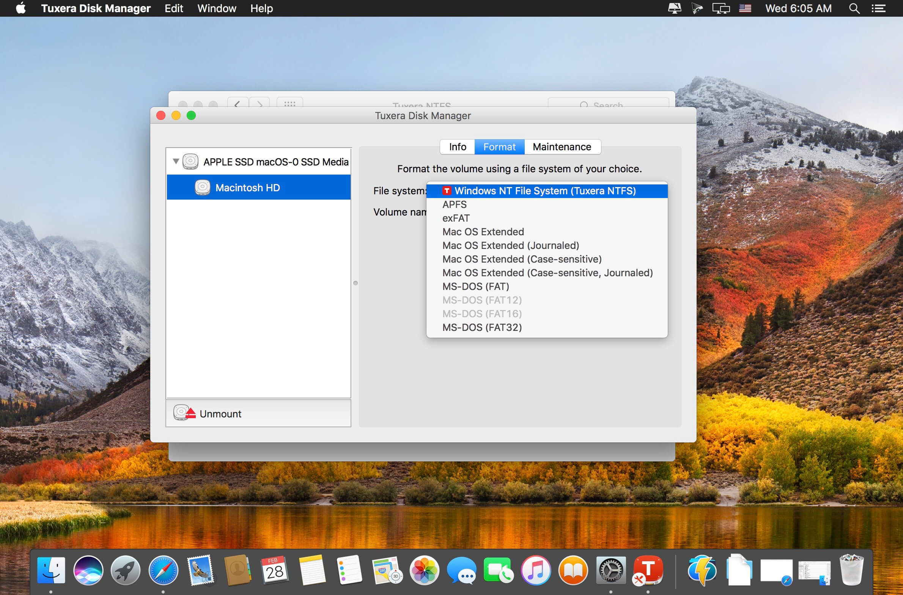The height and width of the screenshot is (595, 903).
Task: Select the Format tab in Tuxera
Action: [x=499, y=145]
